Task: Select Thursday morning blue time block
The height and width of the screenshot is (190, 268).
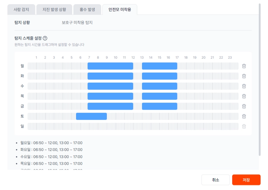Action: 110,96
